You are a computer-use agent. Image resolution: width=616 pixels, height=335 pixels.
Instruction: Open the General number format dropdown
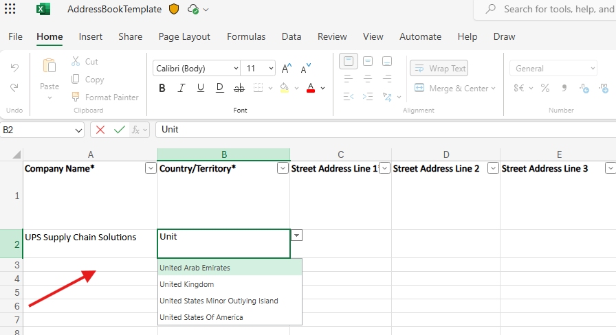(x=553, y=68)
